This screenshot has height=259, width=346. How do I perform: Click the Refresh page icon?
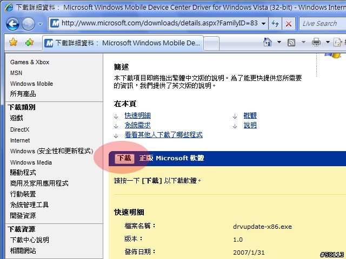coord(275,23)
